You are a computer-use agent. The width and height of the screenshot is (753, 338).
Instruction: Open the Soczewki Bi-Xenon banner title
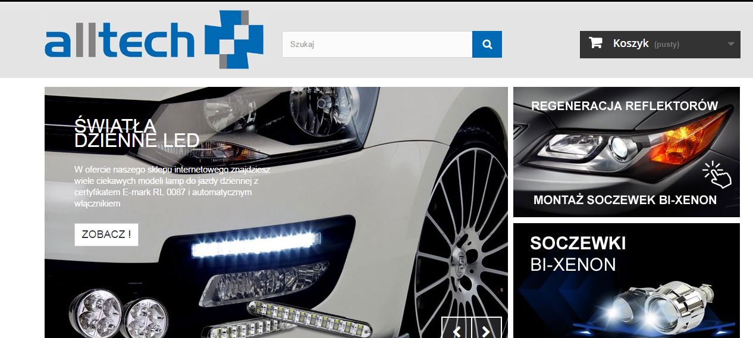[x=577, y=253]
